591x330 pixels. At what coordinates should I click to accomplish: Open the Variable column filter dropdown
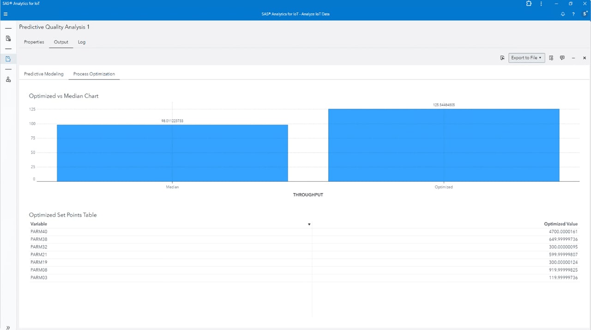click(x=309, y=224)
